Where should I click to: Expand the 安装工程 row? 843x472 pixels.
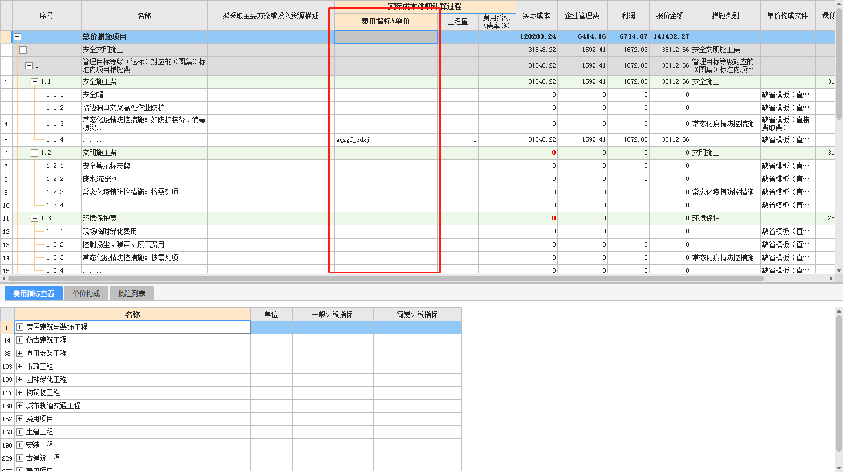pyautogui.click(x=19, y=445)
